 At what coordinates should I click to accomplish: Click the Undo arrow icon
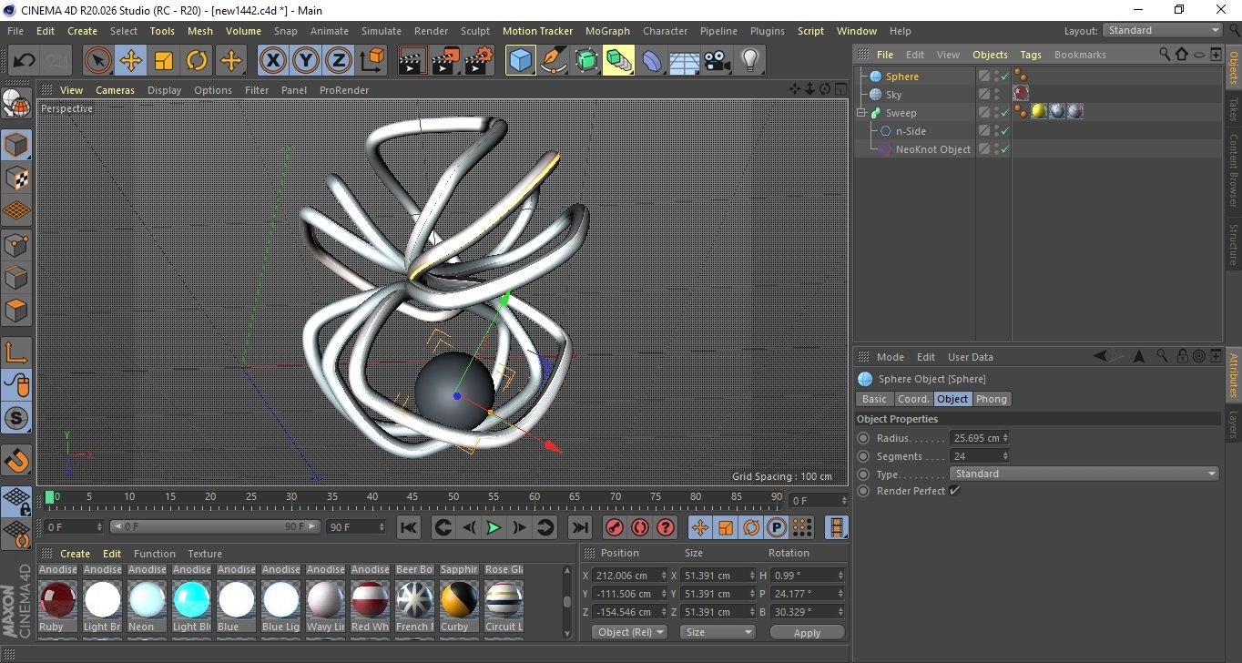point(24,61)
